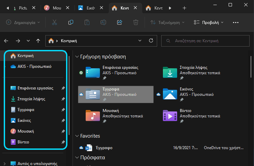Expand Αυτός ο υπολογιστής tree node

click(x=4, y=164)
